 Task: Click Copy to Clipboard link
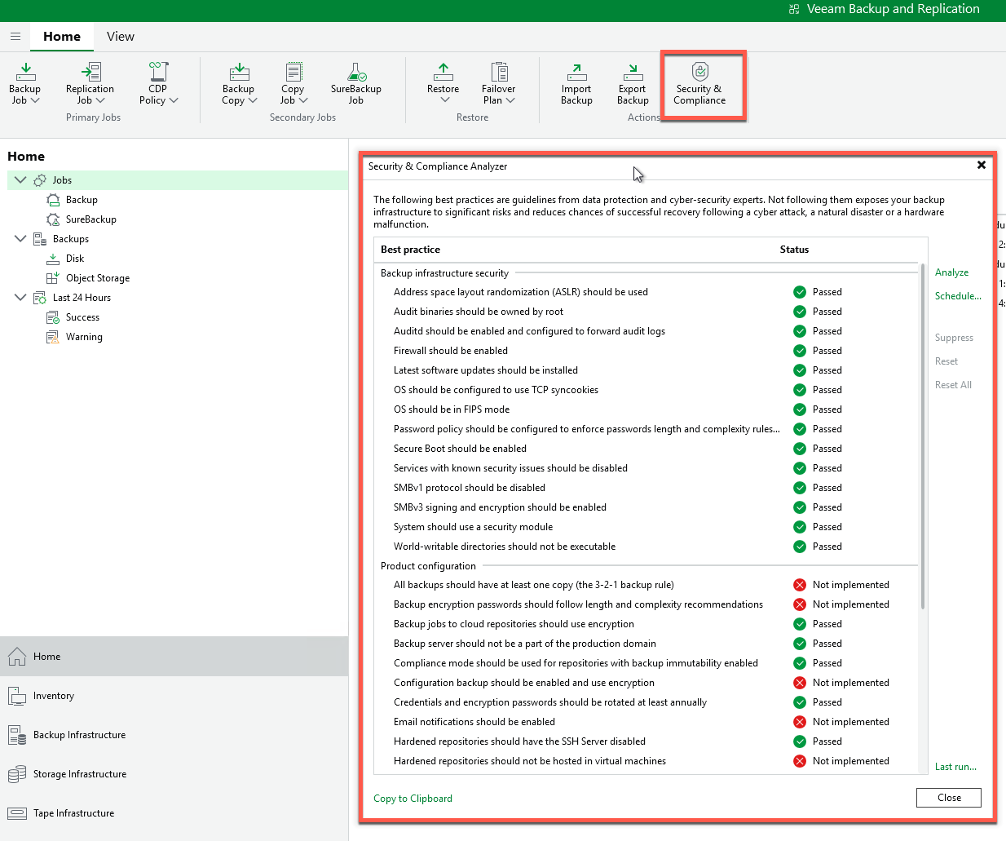tap(413, 799)
